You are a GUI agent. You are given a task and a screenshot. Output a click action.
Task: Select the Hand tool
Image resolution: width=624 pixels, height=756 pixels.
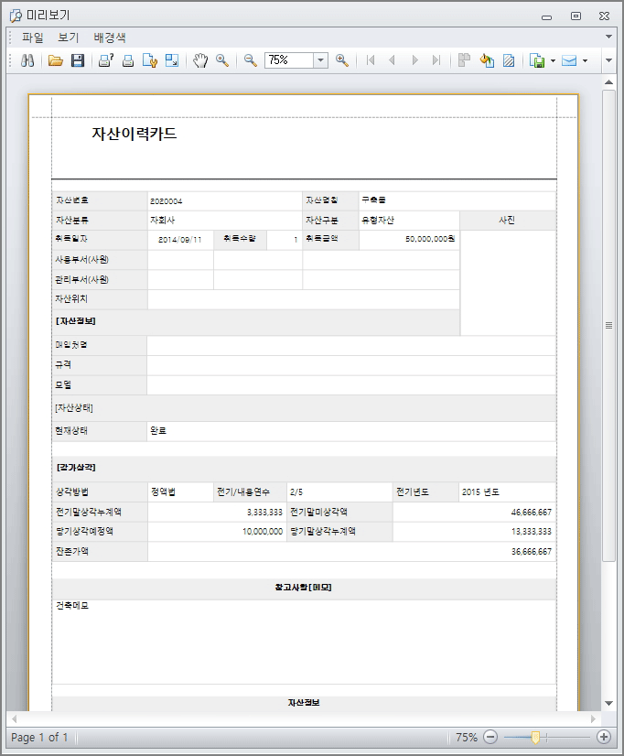coord(200,60)
